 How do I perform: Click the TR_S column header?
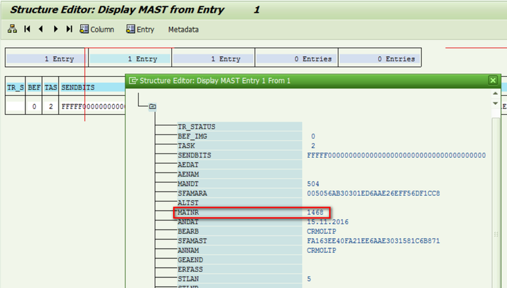coord(15,87)
